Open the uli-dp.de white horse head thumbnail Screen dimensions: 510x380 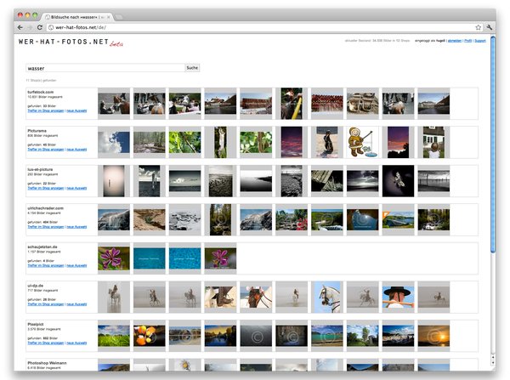[327, 297]
